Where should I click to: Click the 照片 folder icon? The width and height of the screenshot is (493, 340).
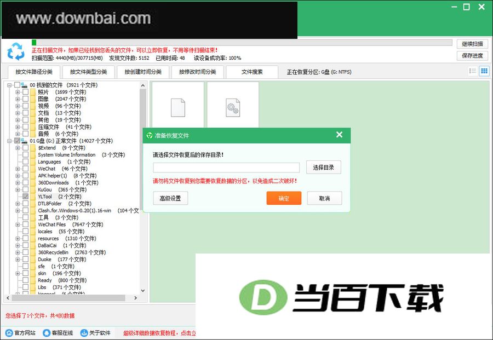(33, 92)
